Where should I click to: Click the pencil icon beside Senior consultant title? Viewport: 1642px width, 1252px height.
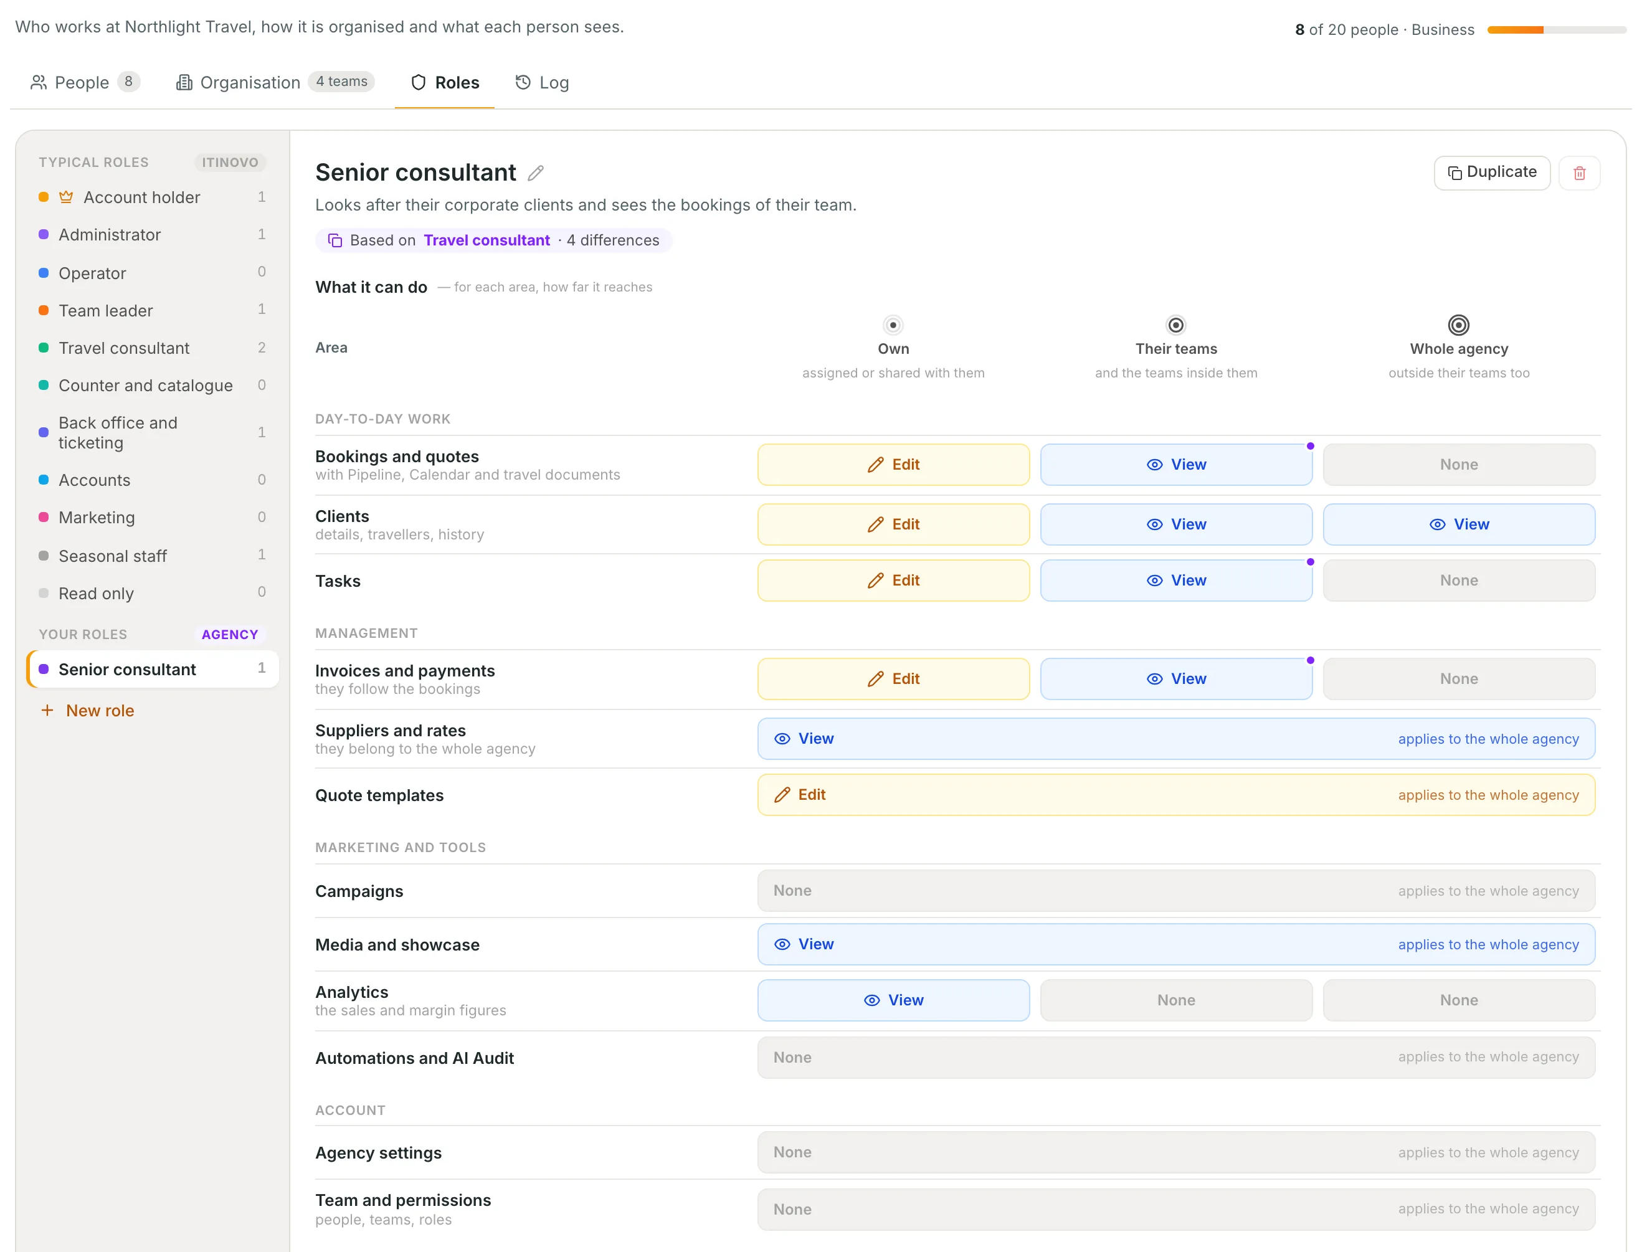535,173
